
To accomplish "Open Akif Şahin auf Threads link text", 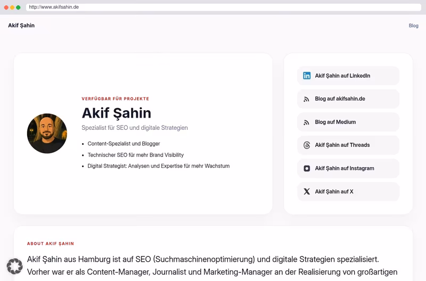I will (342, 145).
